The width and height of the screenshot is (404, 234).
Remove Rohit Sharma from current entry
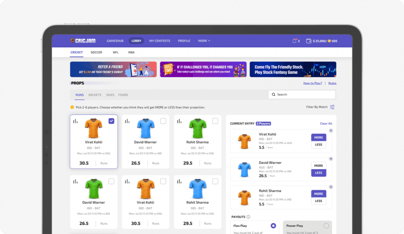[x=331, y=187]
